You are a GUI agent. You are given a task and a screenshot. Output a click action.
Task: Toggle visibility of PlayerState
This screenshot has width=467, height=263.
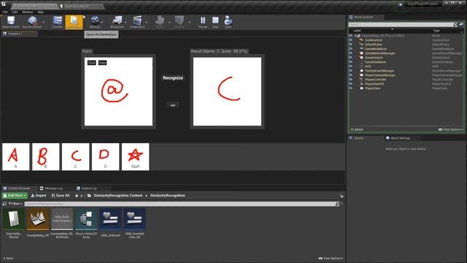350,88
